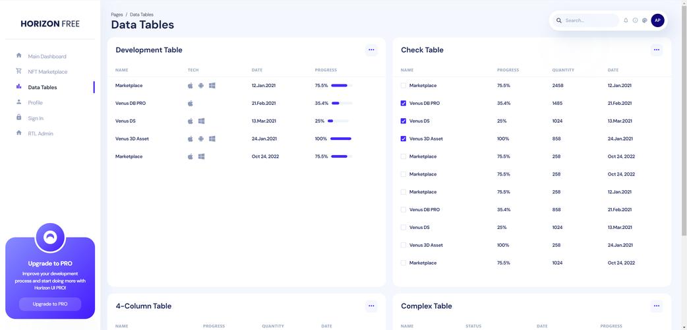Screen dimensions: 687x330
Task: Click the Venus DS 25% progress bar
Action: coord(339,121)
